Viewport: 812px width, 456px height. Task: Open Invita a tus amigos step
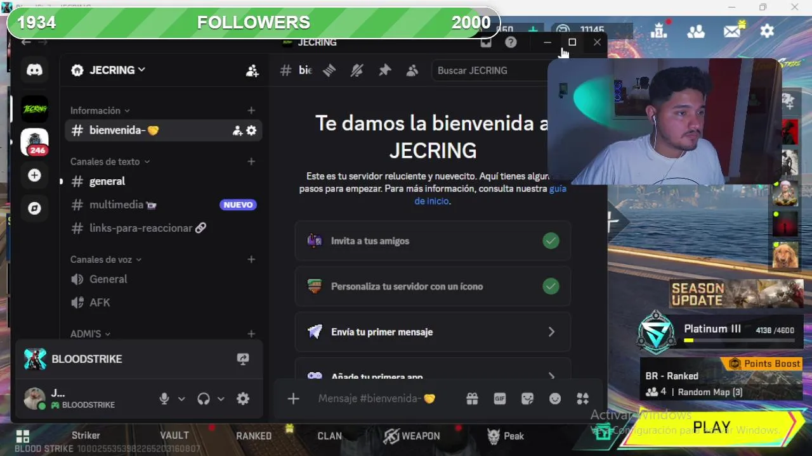tap(433, 241)
